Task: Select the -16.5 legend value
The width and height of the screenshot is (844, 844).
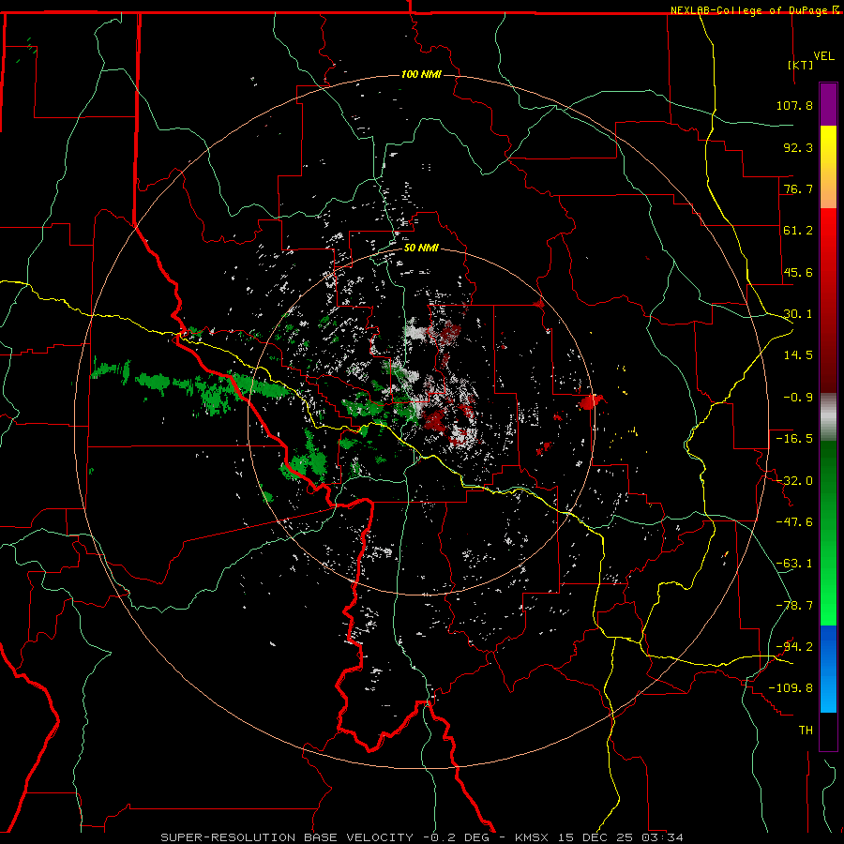Action: (794, 439)
